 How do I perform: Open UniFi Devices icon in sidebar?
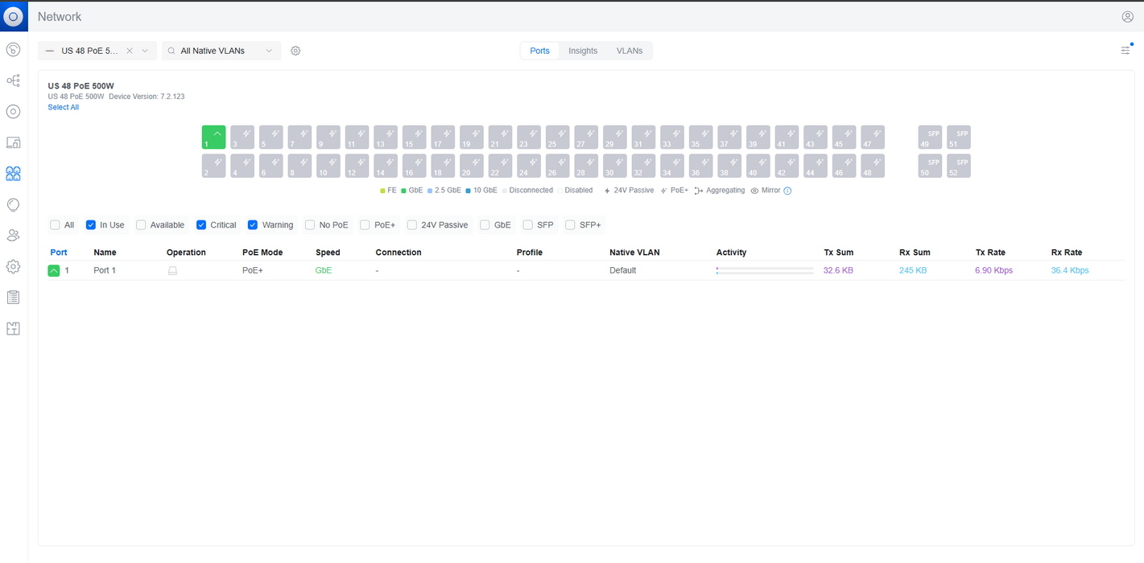tap(13, 112)
